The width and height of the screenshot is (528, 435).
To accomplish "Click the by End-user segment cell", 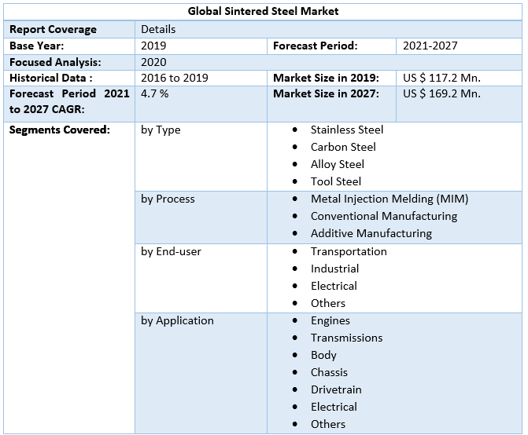I will click(171, 251).
